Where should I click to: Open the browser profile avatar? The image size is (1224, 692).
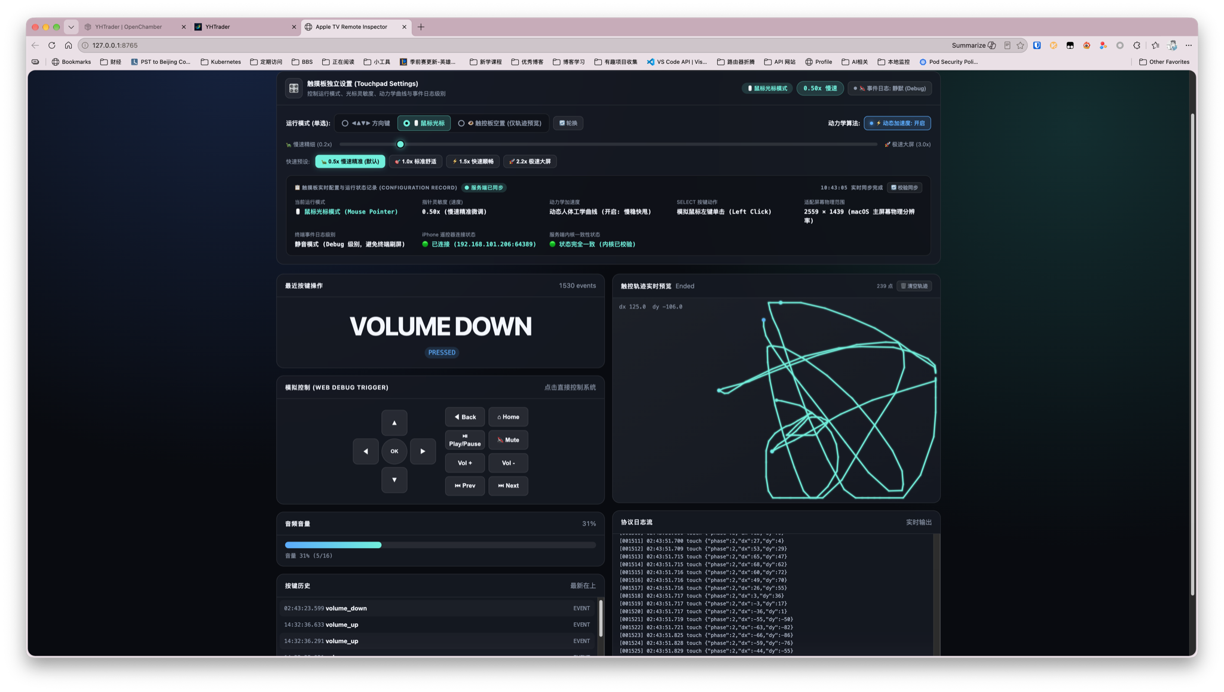[x=1172, y=45]
